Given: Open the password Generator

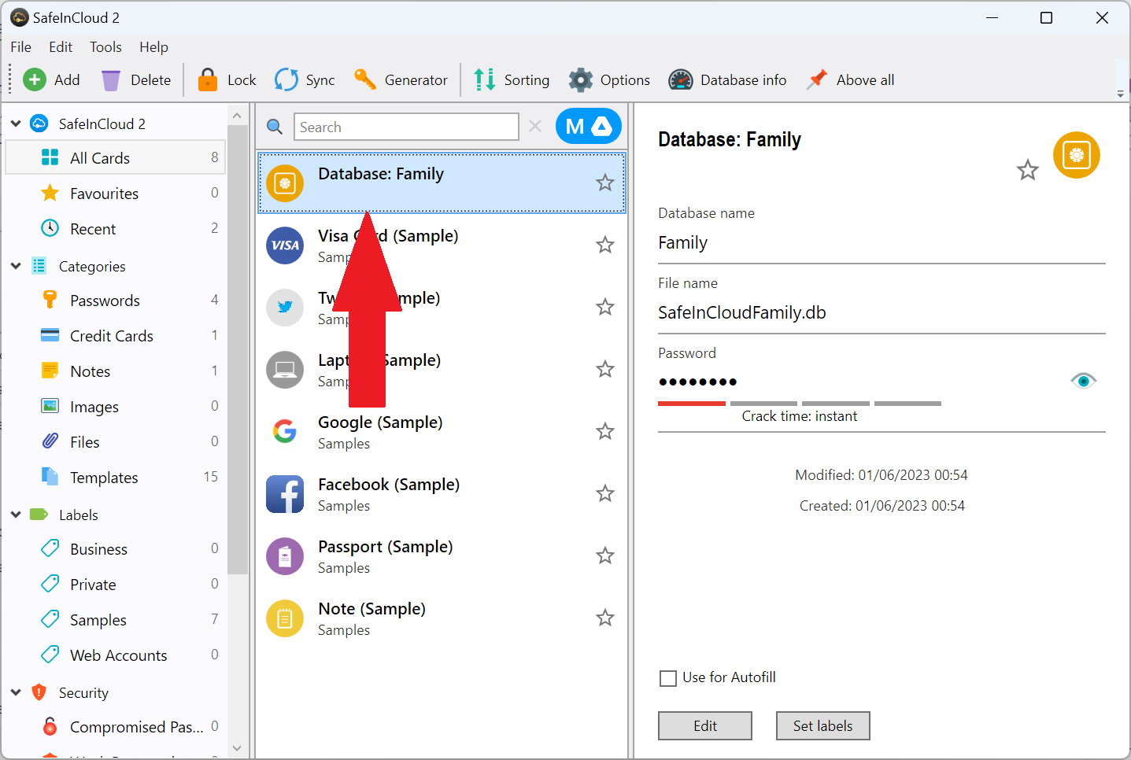Looking at the screenshot, I should pyautogui.click(x=401, y=79).
